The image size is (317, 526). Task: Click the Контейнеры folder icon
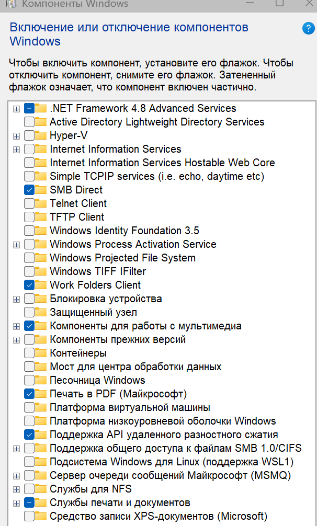[x=41, y=353]
